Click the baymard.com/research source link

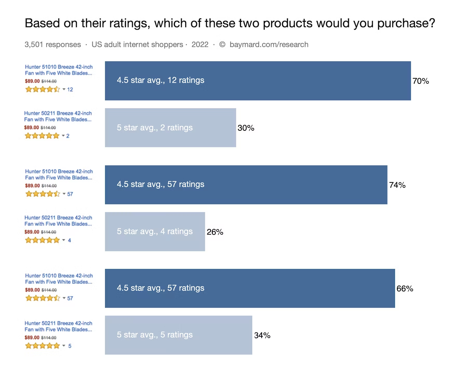point(269,45)
